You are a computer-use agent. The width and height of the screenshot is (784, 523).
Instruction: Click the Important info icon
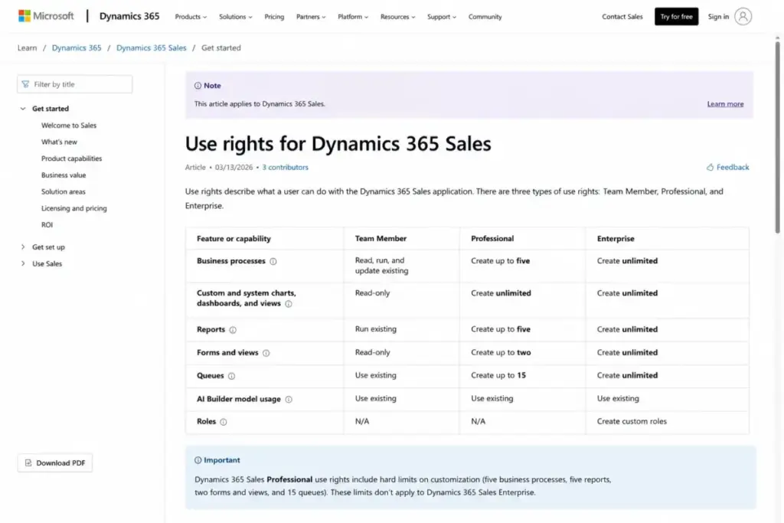pos(198,460)
